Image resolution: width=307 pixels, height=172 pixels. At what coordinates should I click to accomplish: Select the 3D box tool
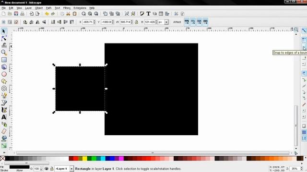click(x=4, y=67)
